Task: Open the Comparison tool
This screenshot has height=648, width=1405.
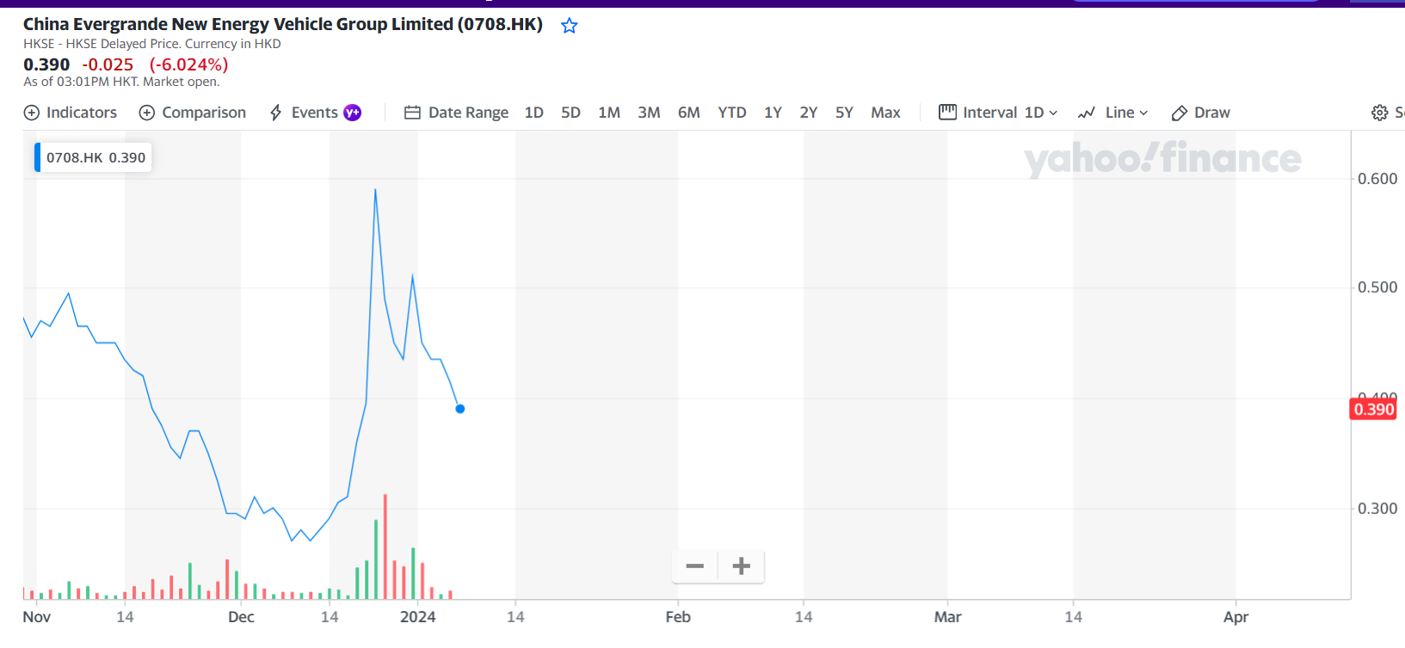Action: point(193,113)
